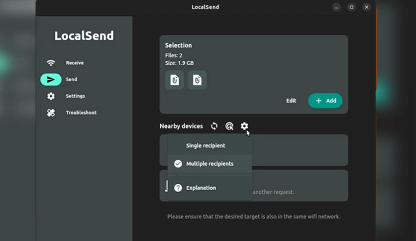Click the question mark Explanation icon
This screenshot has height=241, width=416.
coord(178,188)
